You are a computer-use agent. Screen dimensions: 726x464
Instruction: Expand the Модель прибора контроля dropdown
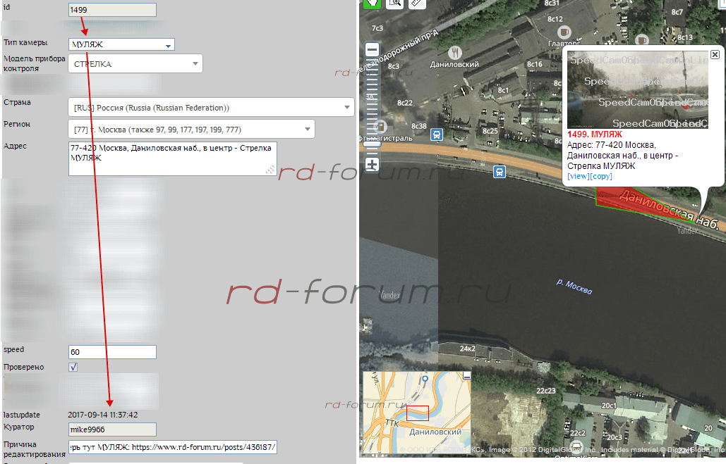tap(135, 64)
